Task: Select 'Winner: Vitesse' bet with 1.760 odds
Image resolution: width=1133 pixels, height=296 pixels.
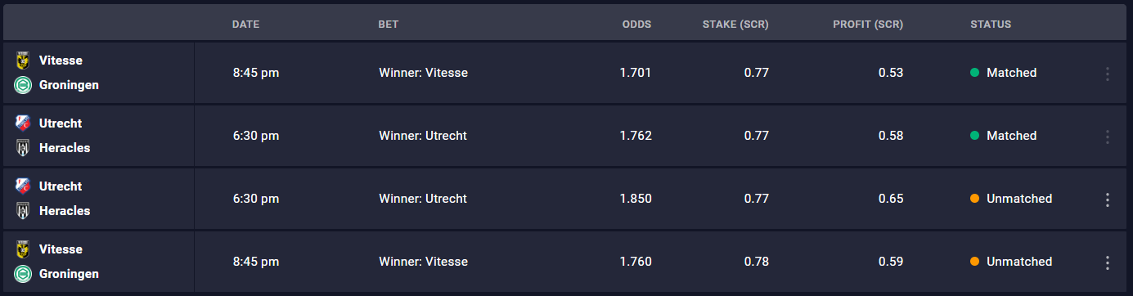Action: click(x=424, y=262)
